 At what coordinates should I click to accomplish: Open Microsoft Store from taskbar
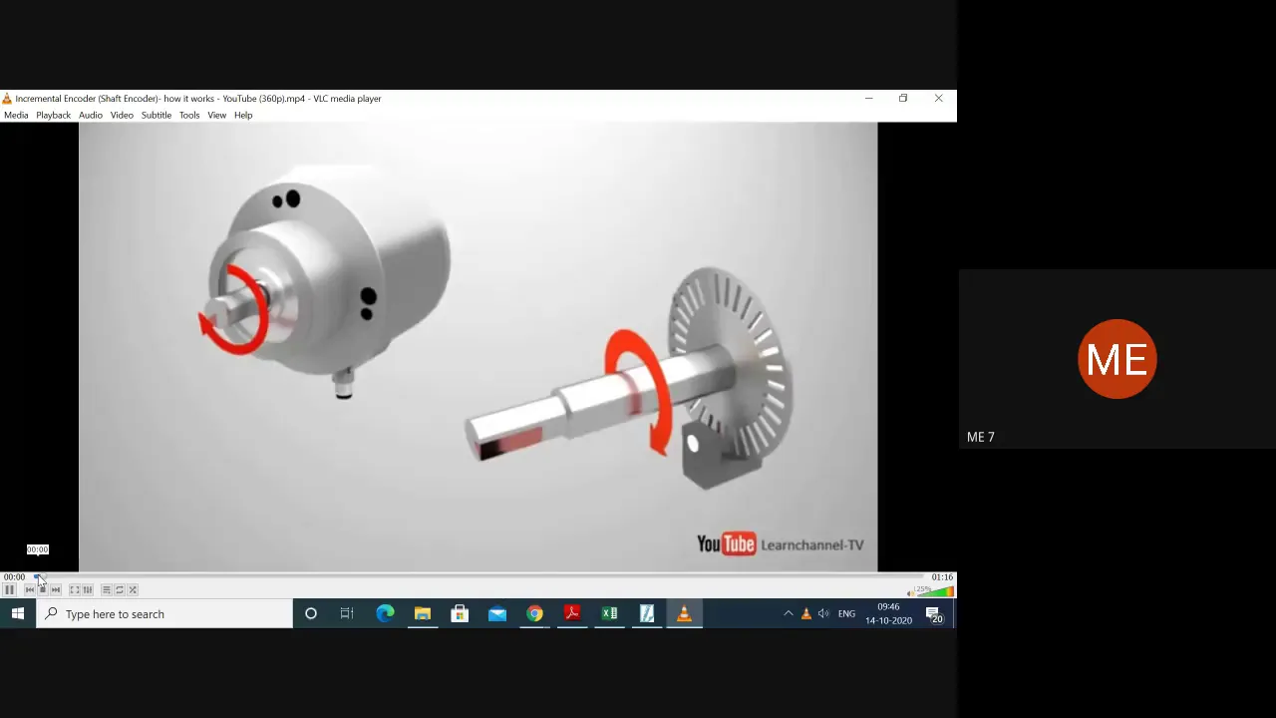pos(460,614)
